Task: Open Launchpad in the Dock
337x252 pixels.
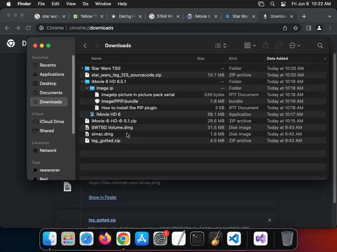Action: tap(68, 239)
